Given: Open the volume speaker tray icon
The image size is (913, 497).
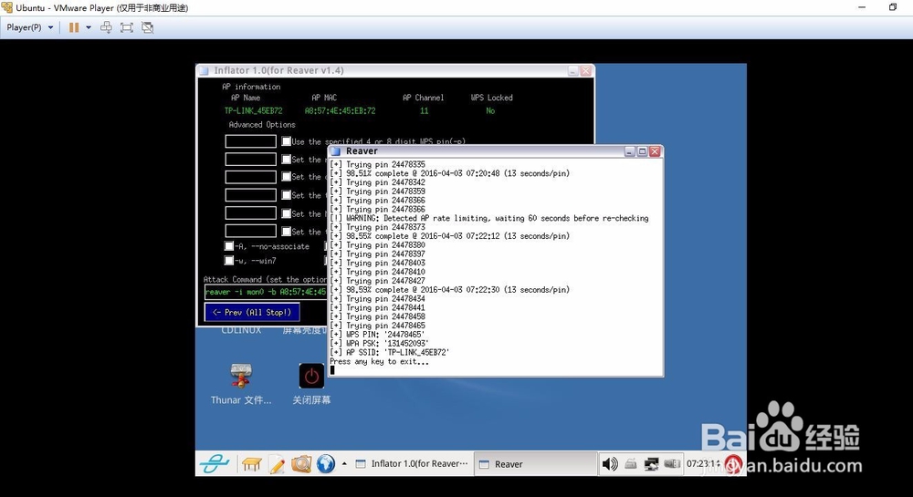Looking at the screenshot, I should pos(610,464).
